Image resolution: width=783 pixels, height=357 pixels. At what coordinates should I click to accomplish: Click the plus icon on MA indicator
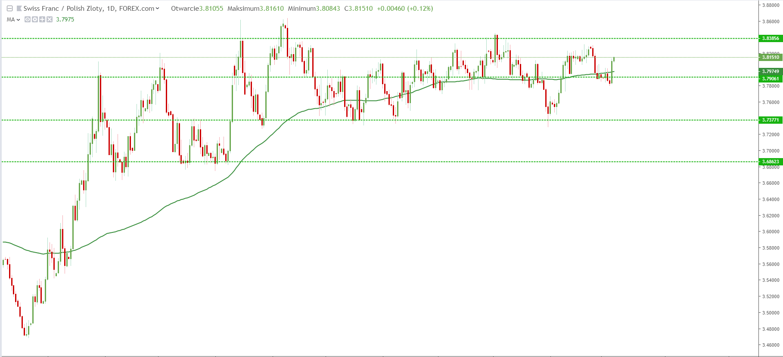42,19
